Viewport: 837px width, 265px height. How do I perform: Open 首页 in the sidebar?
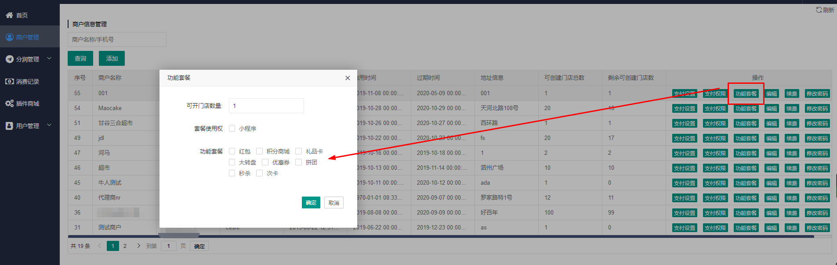[x=22, y=15]
